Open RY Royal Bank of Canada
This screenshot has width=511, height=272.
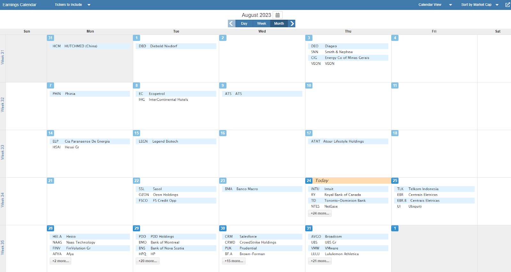(348, 195)
